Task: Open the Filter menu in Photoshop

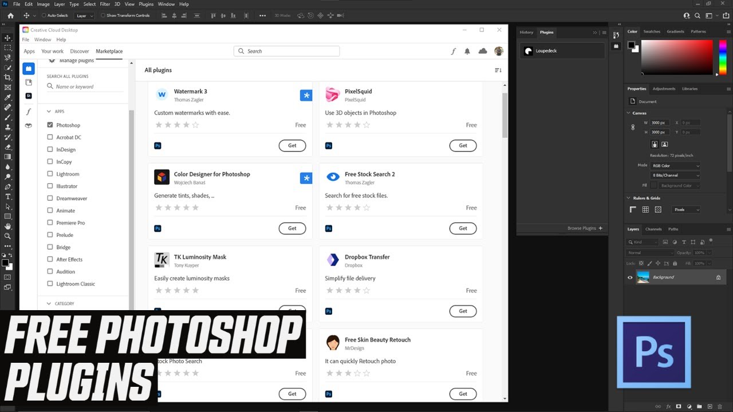Action: [x=105, y=4]
